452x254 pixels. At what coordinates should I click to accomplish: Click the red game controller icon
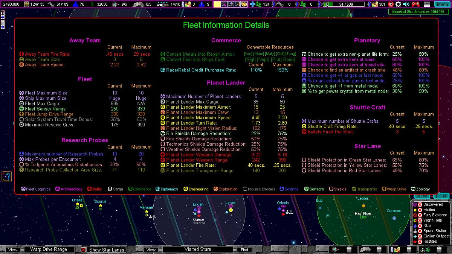pyautogui.click(x=416, y=4)
